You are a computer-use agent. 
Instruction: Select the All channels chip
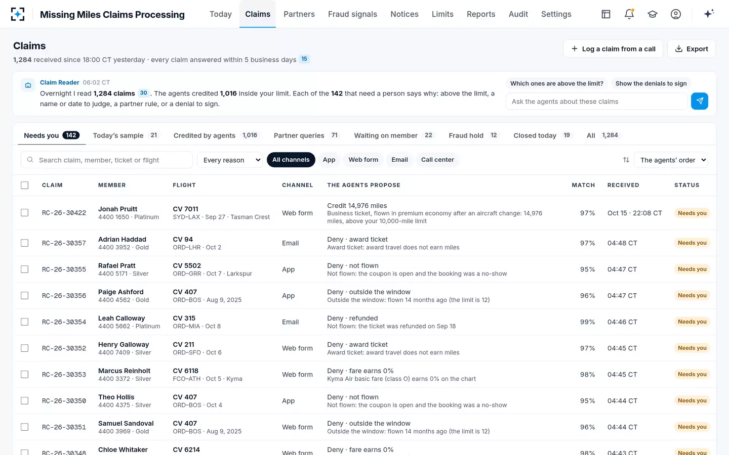291,160
